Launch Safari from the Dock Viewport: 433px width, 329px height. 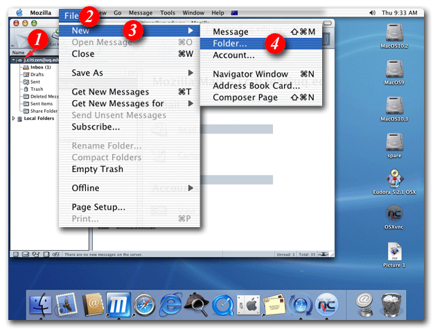coord(144,305)
